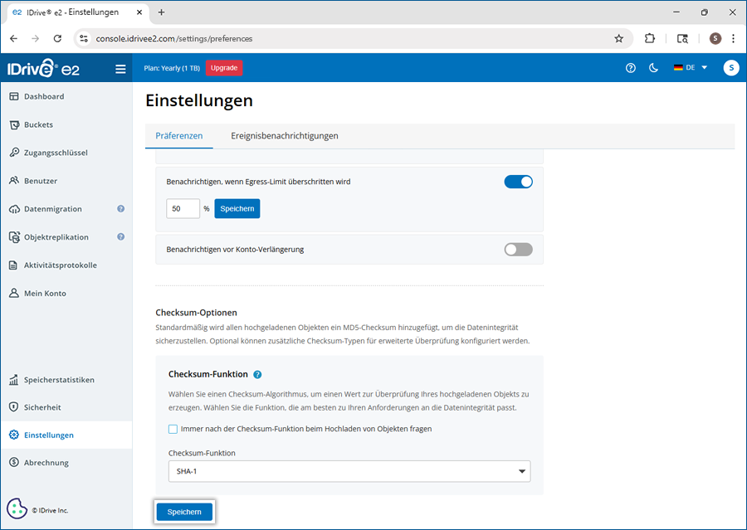Screen dimensions: 747x530
Task: Enable notification before Konto-Verlängerung toggle
Action: 518,249
